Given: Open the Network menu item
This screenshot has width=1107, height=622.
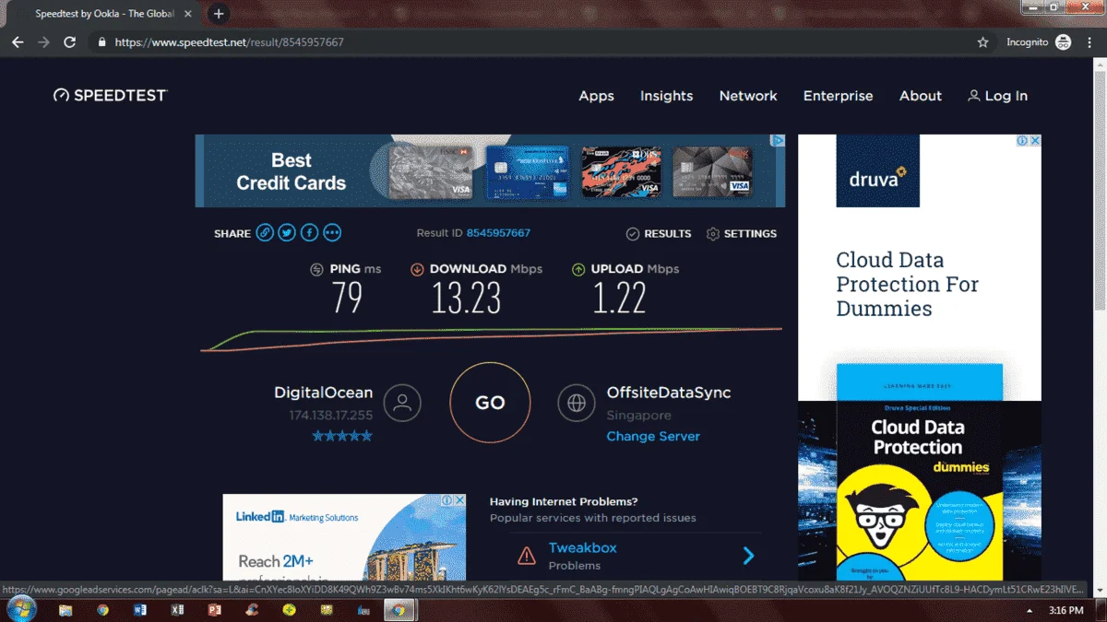Looking at the screenshot, I should pos(748,96).
